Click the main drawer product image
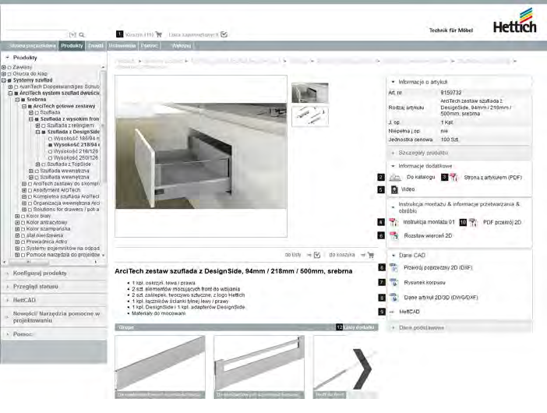This screenshot has width=547, height=413. coord(201,156)
